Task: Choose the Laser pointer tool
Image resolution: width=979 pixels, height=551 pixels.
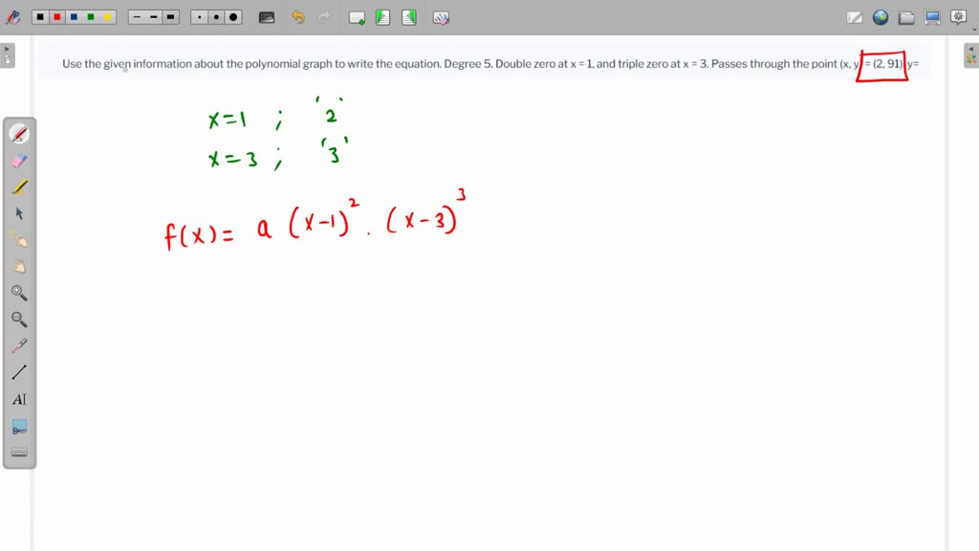Action: (x=19, y=346)
